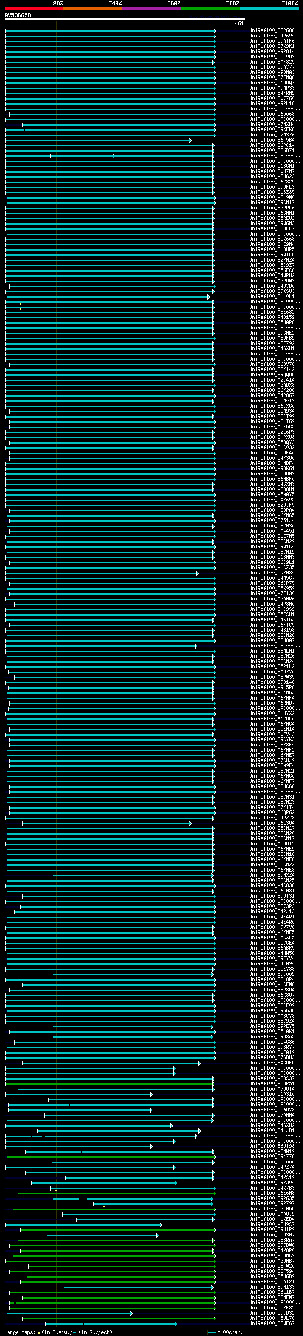Select the UniRef100_O26121 label

point(271,1282)
